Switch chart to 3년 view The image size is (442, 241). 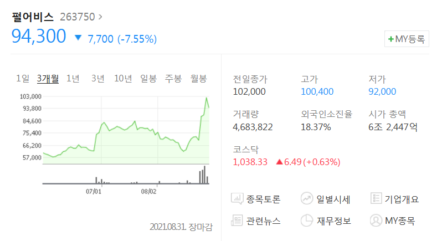(97, 79)
